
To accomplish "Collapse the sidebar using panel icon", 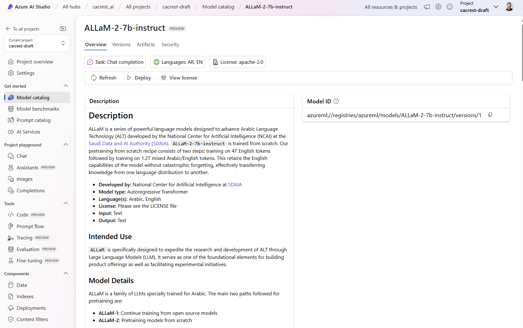I will point(63,29).
